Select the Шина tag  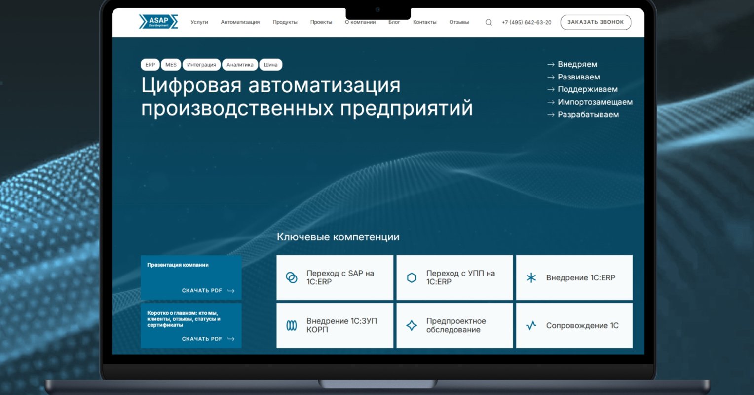270,65
